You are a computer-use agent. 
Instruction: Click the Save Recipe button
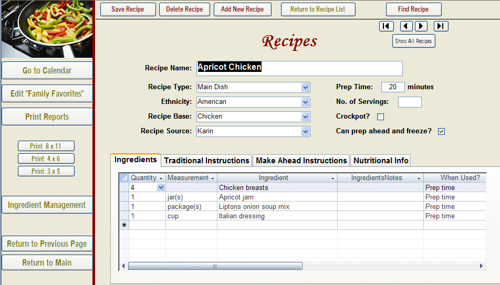(x=128, y=9)
